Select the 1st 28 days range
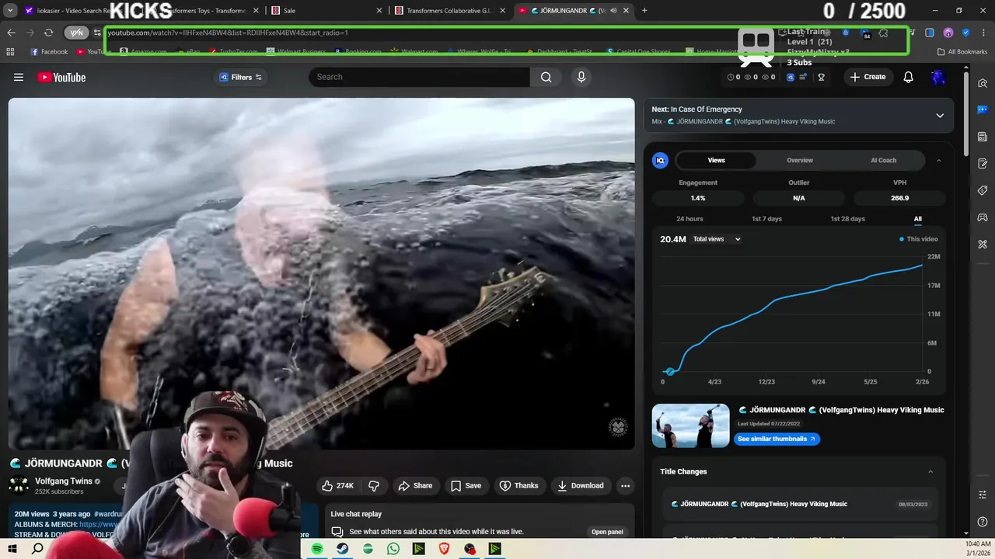Image resolution: width=995 pixels, height=559 pixels. click(847, 219)
